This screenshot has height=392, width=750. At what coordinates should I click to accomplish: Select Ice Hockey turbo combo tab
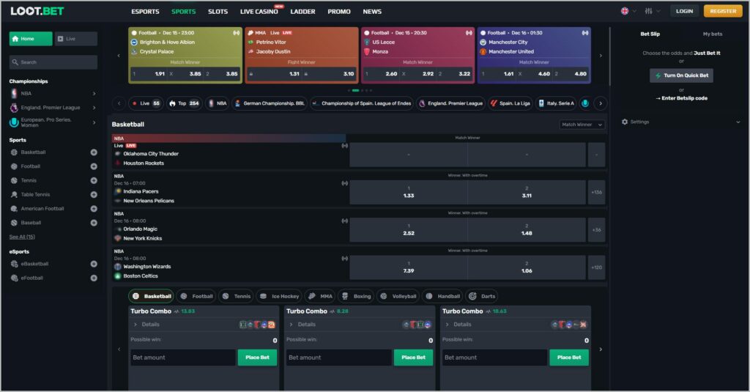(279, 296)
